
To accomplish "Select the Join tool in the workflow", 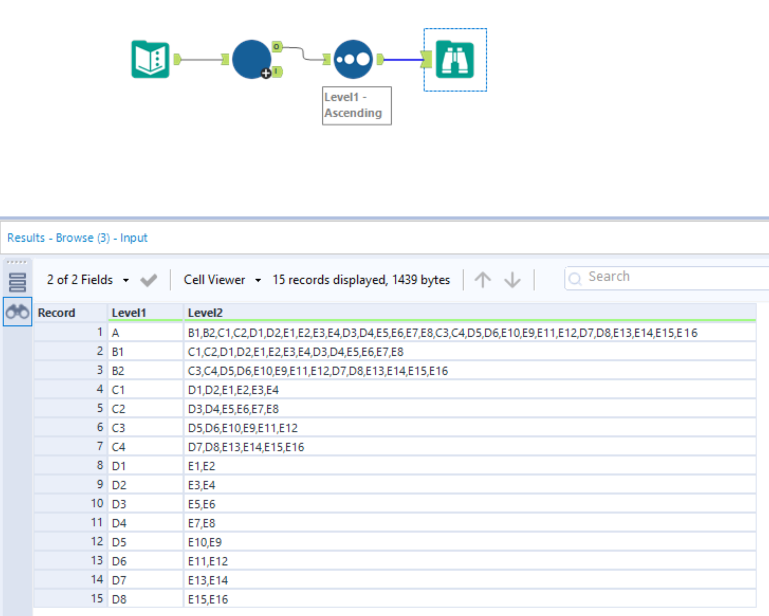I will [252, 59].
